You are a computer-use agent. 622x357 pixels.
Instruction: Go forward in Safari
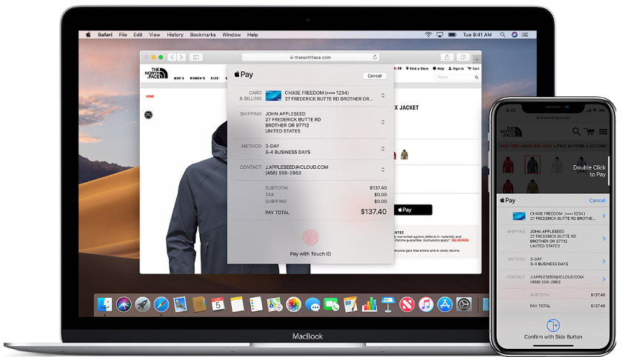pyautogui.click(x=181, y=57)
